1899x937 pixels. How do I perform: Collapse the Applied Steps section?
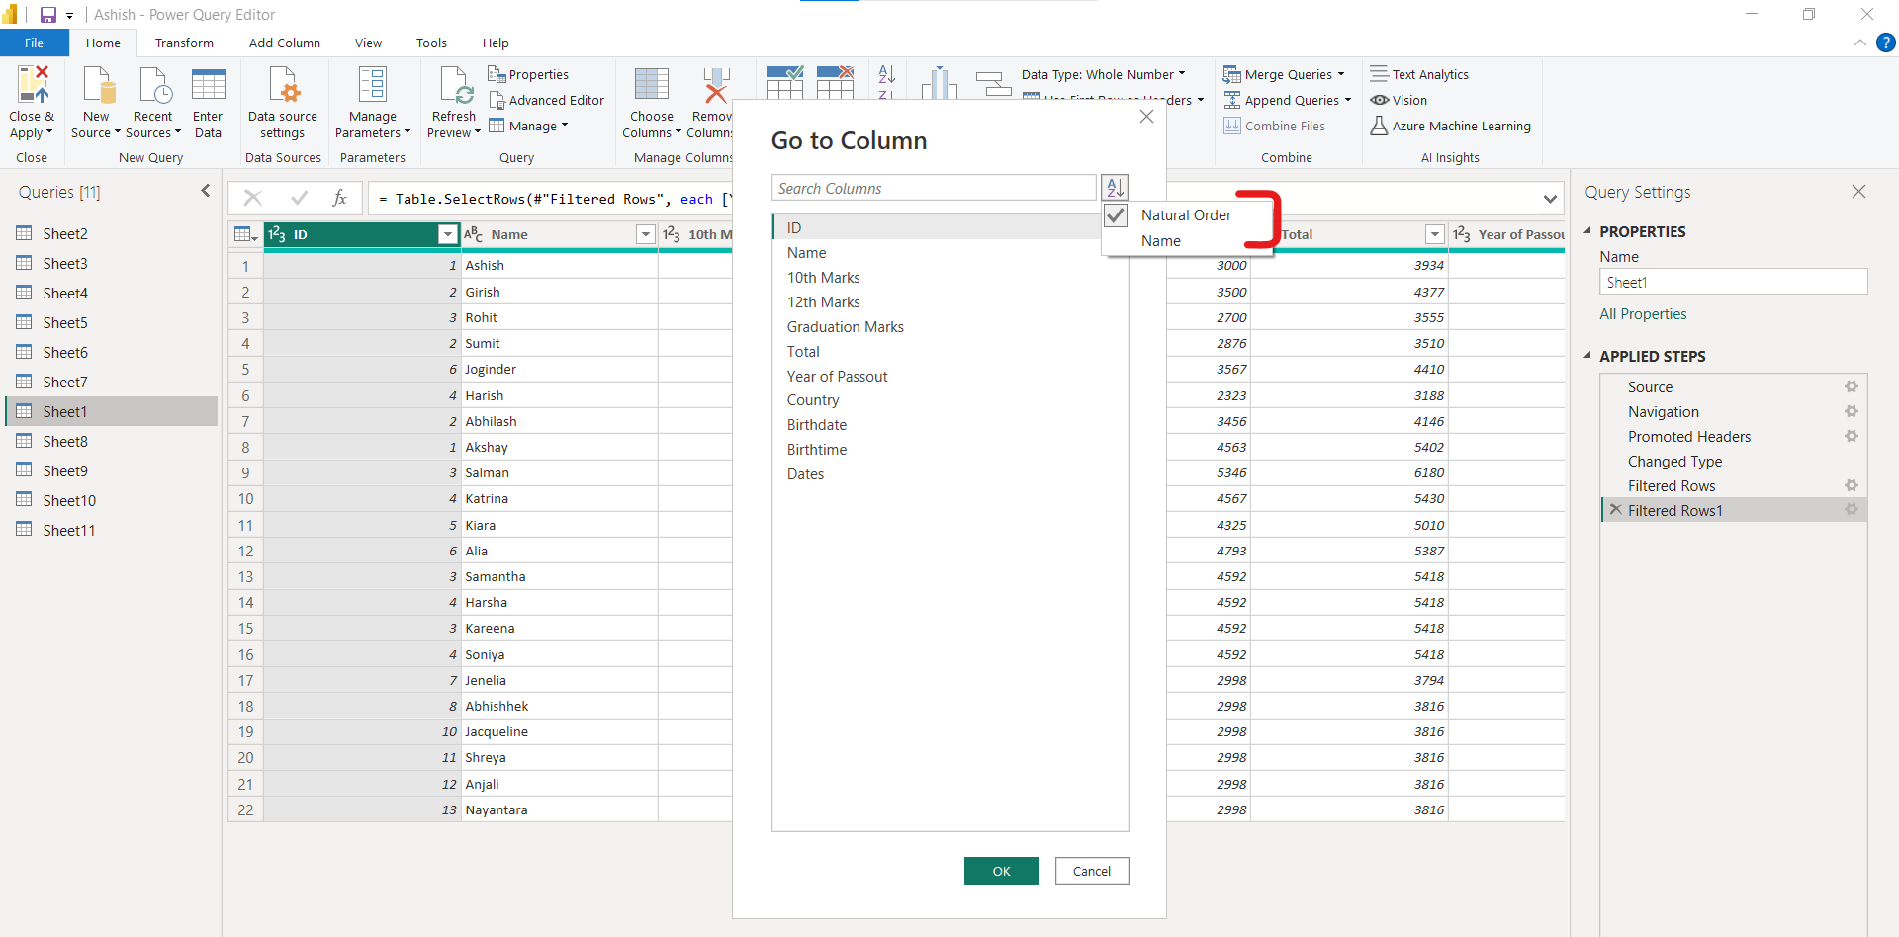(x=1587, y=356)
